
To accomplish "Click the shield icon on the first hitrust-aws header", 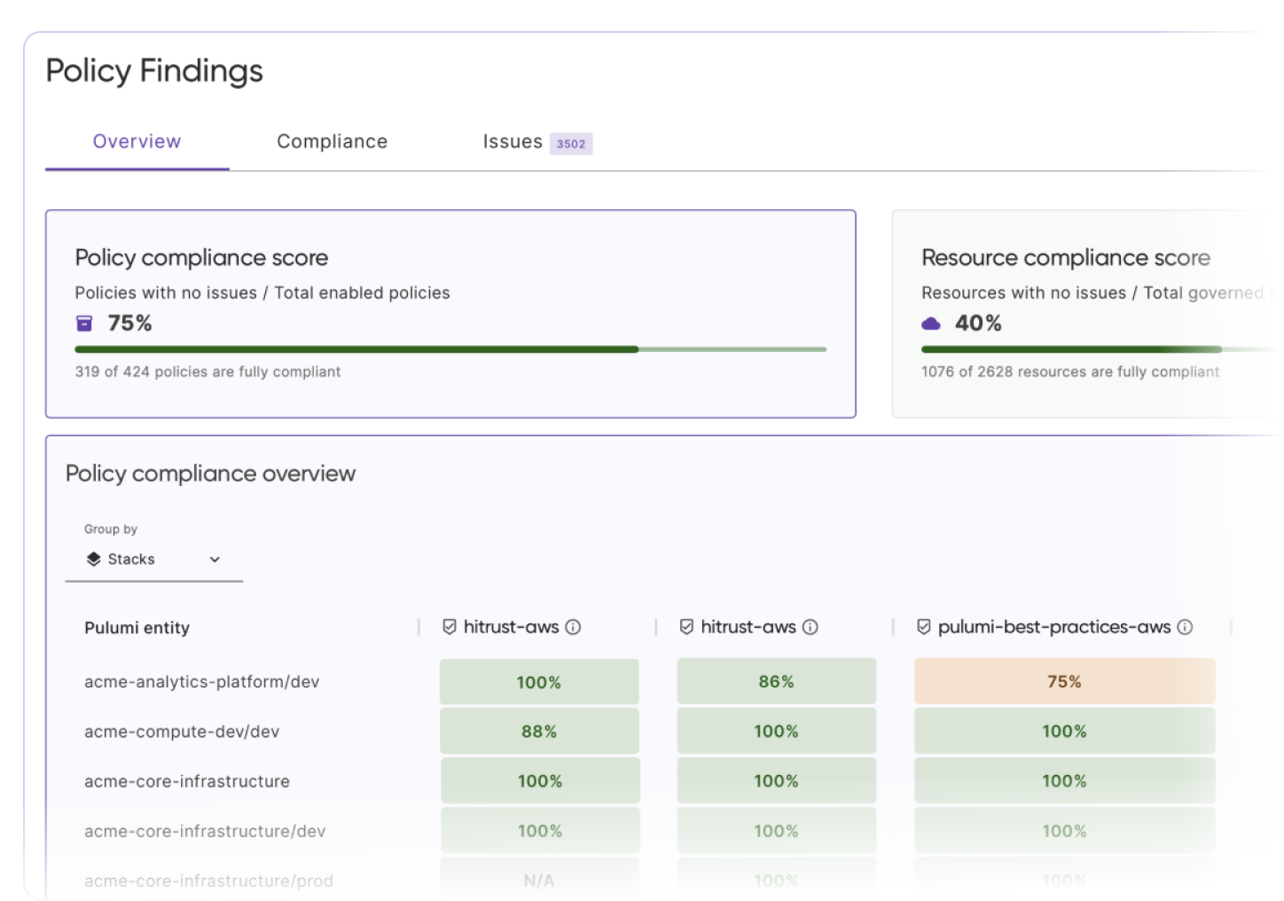I will (450, 626).
